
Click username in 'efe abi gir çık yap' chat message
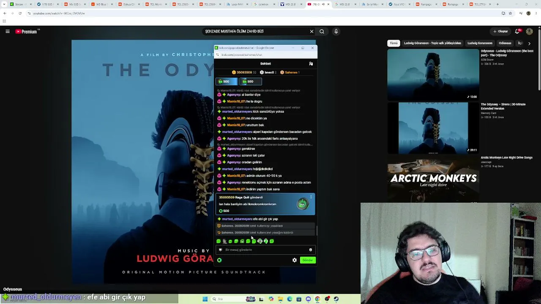(x=237, y=219)
